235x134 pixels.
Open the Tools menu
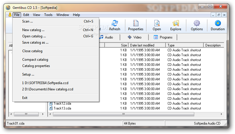(48, 15)
